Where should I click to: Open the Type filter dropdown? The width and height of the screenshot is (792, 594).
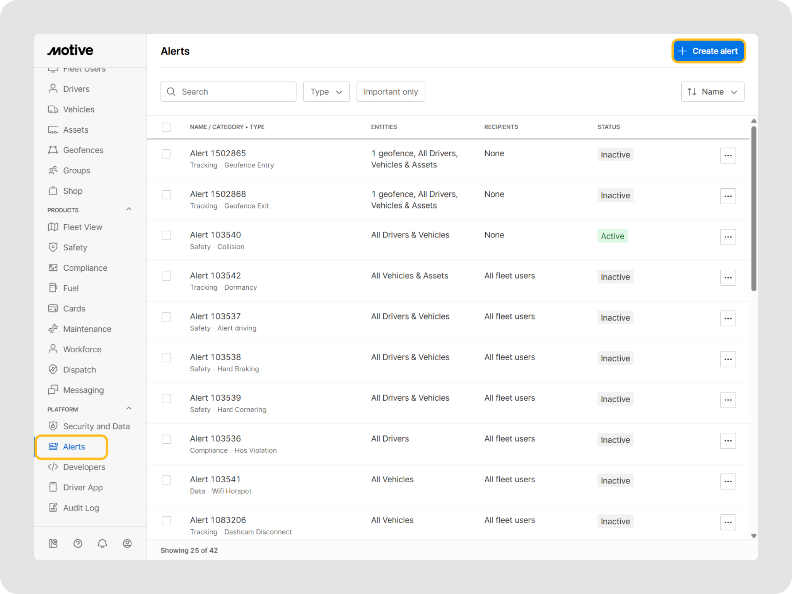[326, 92]
